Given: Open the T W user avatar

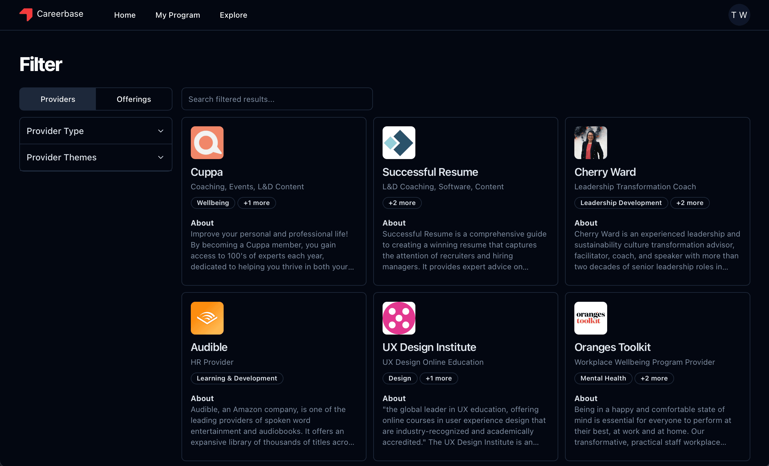Looking at the screenshot, I should (739, 15).
